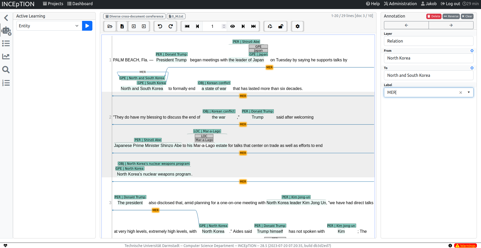Open the Projects menu
This screenshot has width=481, height=248.
pos(53,4)
